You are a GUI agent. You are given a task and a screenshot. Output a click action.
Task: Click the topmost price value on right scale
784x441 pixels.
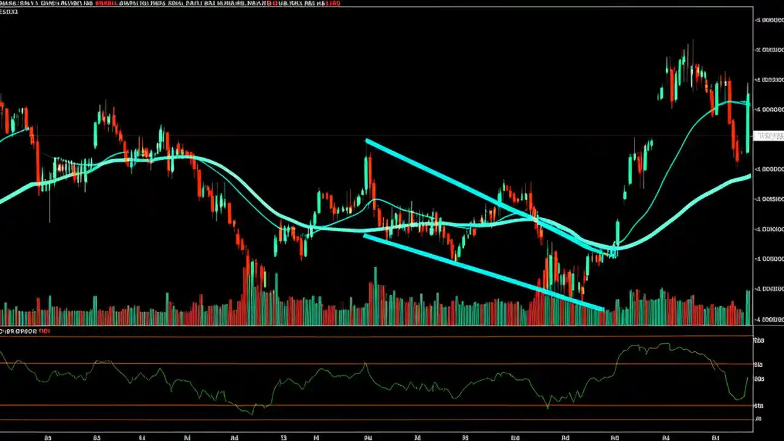(768, 20)
